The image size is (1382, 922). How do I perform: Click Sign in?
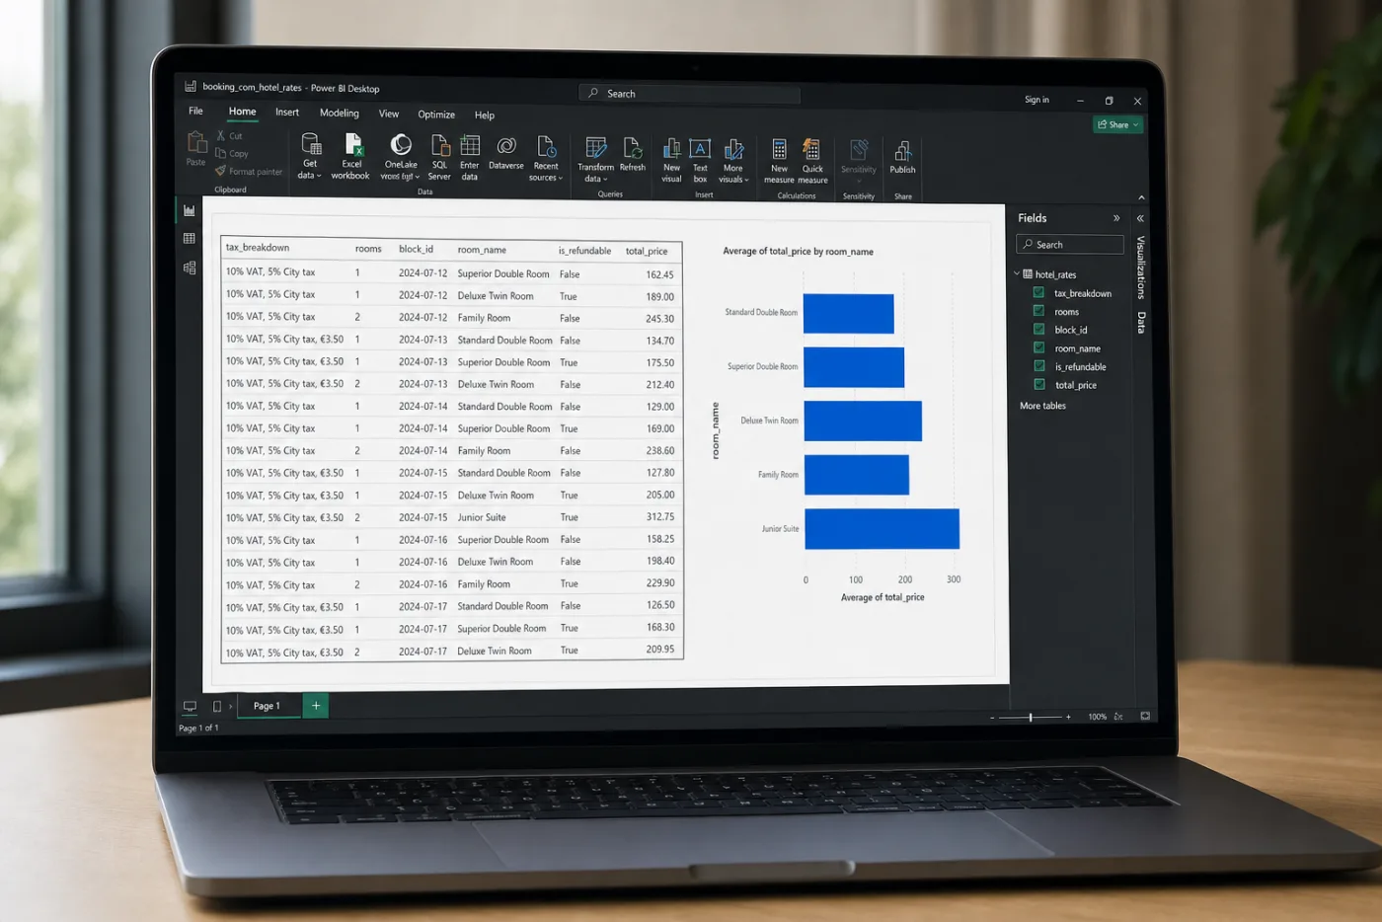click(1036, 100)
